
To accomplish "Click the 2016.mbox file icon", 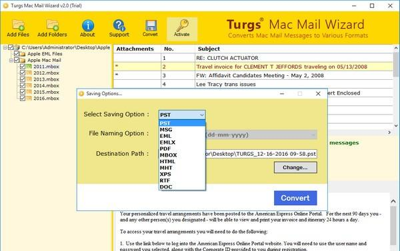I will pyautogui.click(x=29, y=99).
